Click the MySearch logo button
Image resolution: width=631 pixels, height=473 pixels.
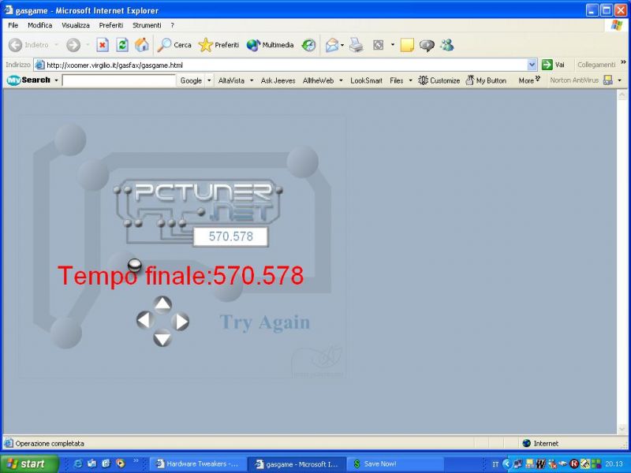[x=28, y=80]
